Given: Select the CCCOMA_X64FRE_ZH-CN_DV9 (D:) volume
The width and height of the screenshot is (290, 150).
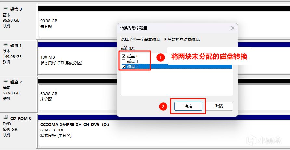Looking at the screenshot, I should click(164, 133).
